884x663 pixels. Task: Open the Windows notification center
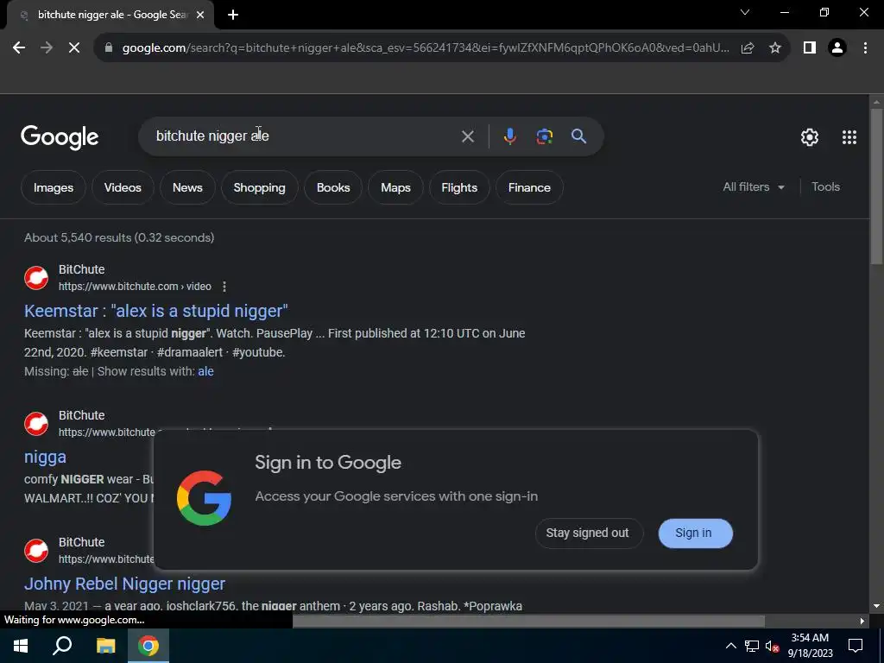(x=856, y=646)
